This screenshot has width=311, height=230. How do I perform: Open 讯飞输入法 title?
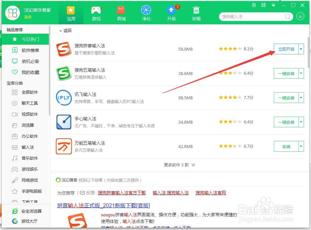pos(85,95)
